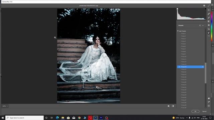The height and width of the screenshot is (120, 214).
Task: Toggle highlight clipping warning on histogram
Action: click(x=205, y=9)
